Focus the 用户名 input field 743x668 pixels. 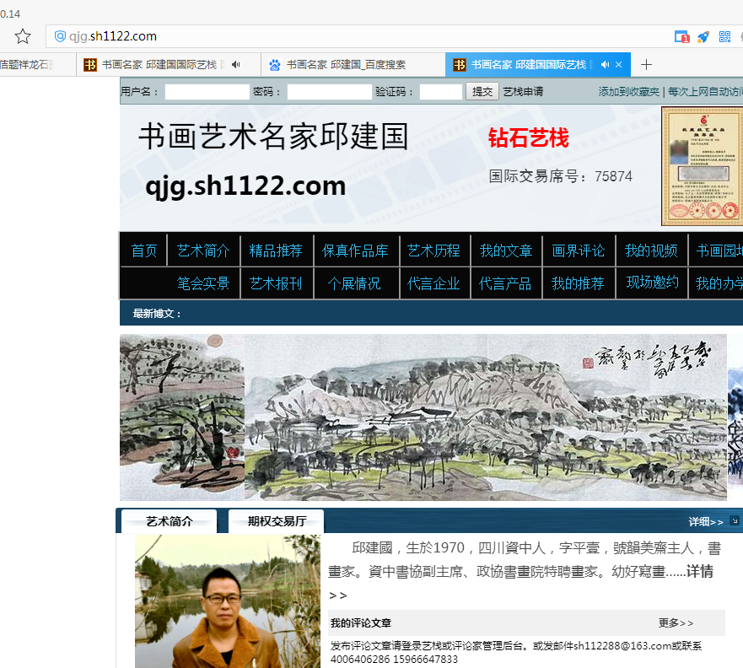(207, 91)
